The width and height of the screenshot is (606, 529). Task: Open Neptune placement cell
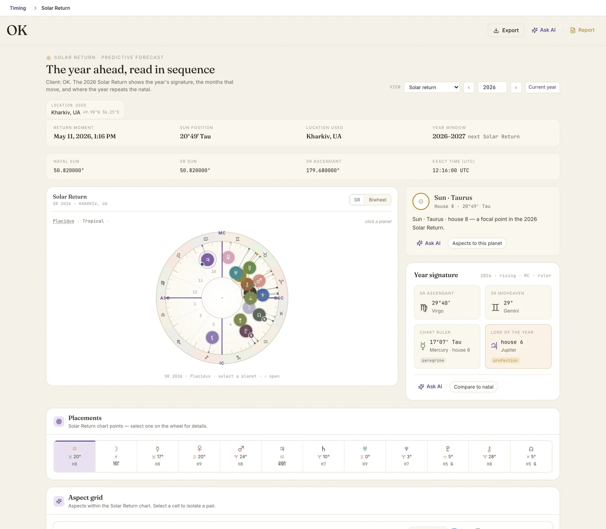[407, 456]
